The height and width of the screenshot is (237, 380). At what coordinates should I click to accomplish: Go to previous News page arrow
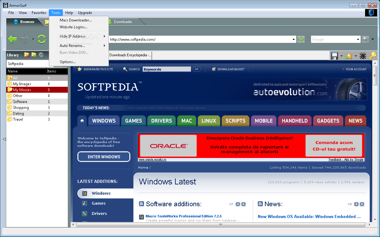point(356,204)
